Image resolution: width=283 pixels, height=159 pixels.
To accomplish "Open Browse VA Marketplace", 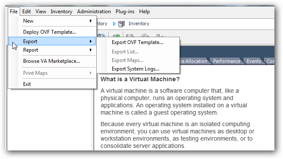I will (52, 61).
